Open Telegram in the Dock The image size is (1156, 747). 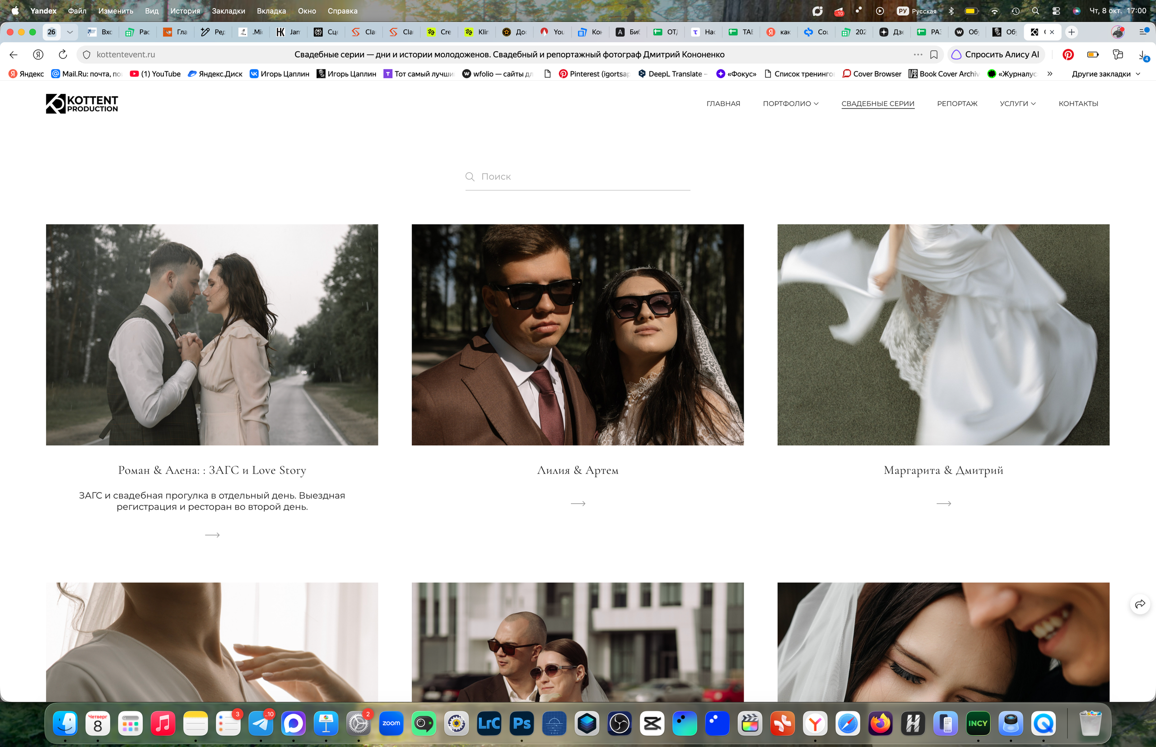pos(261,724)
